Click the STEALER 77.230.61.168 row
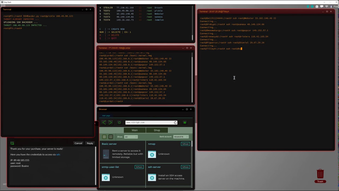This screenshot has height=191, width=339. pos(131,8)
